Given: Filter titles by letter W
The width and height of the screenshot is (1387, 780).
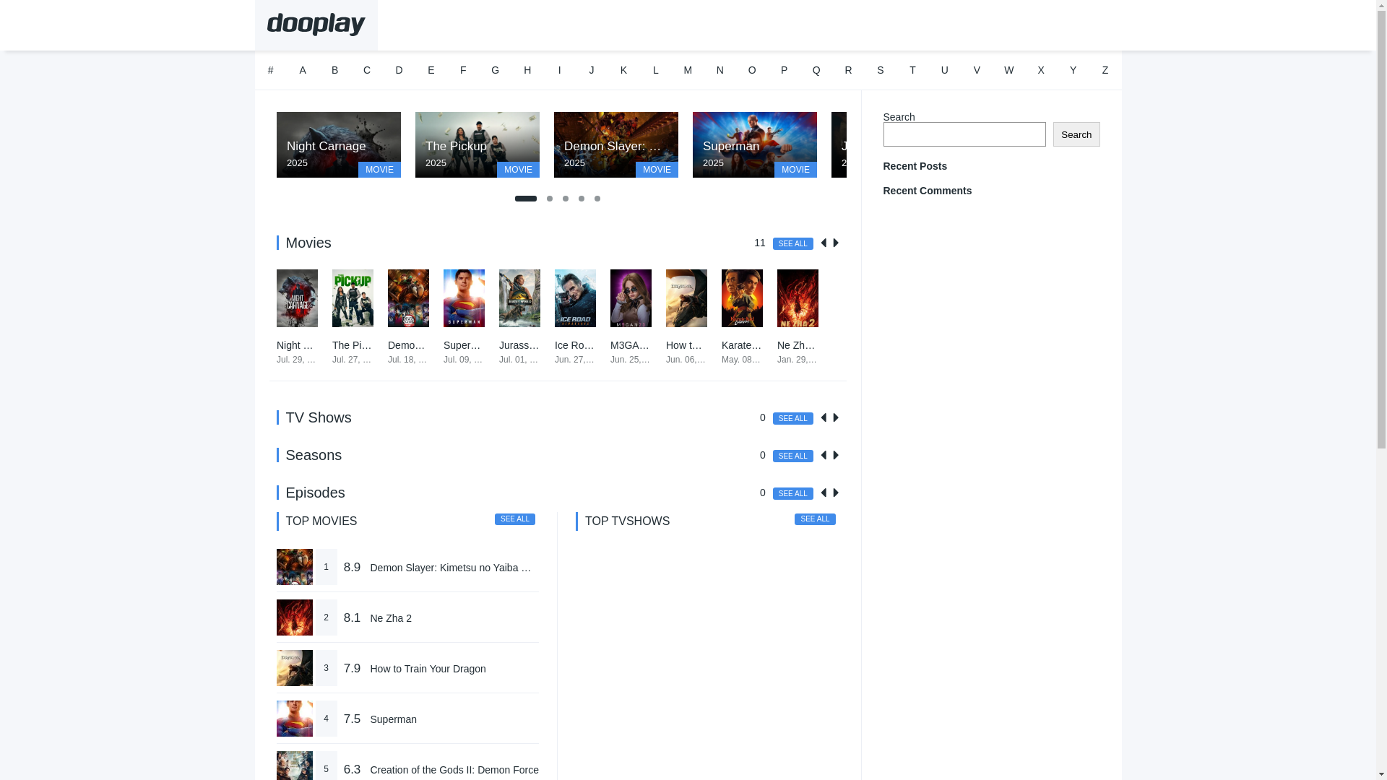Looking at the screenshot, I should (x=1009, y=71).
